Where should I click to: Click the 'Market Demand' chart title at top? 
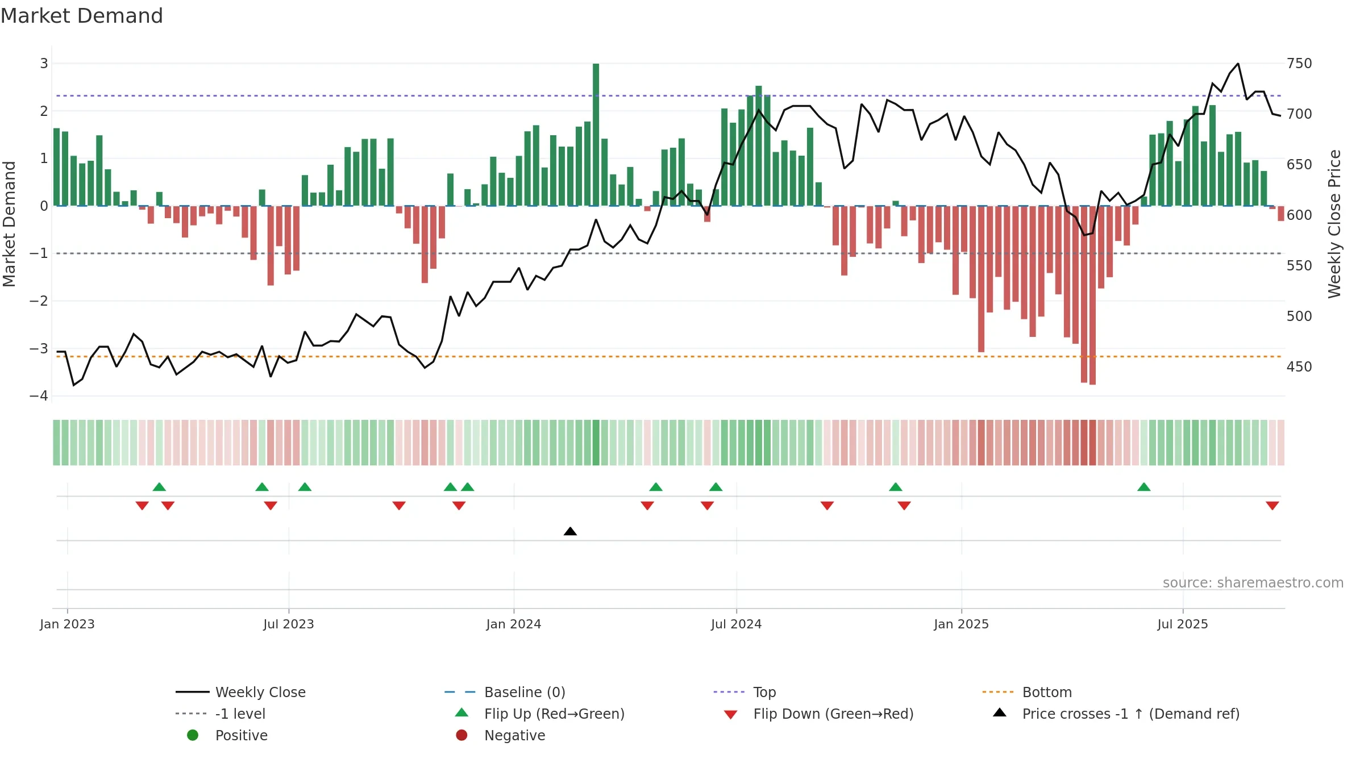coord(82,16)
